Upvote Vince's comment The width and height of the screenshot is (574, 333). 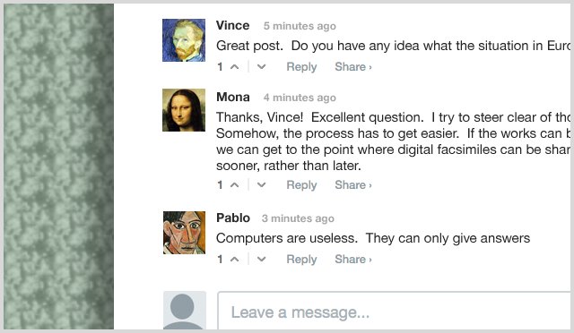235,67
